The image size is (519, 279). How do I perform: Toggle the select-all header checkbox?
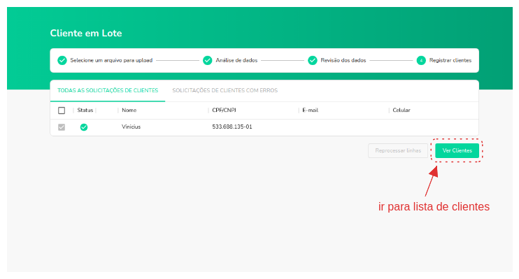(x=62, y=110)
